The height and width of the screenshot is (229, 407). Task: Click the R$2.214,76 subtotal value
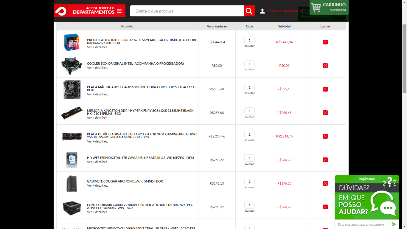click(285, 136)
